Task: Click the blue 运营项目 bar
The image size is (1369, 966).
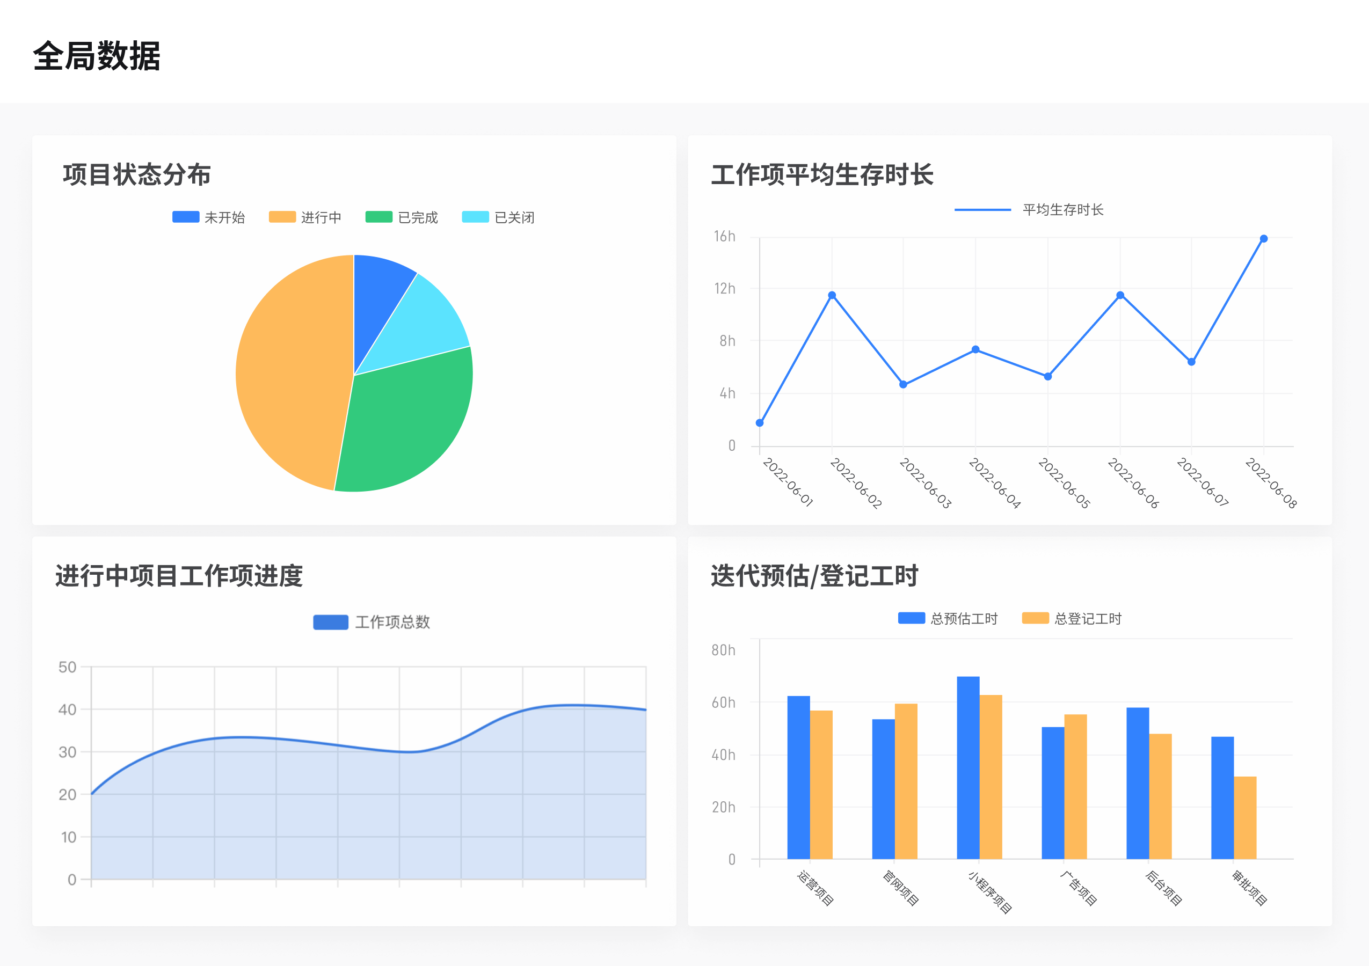Action: click(x=798, y=778)
